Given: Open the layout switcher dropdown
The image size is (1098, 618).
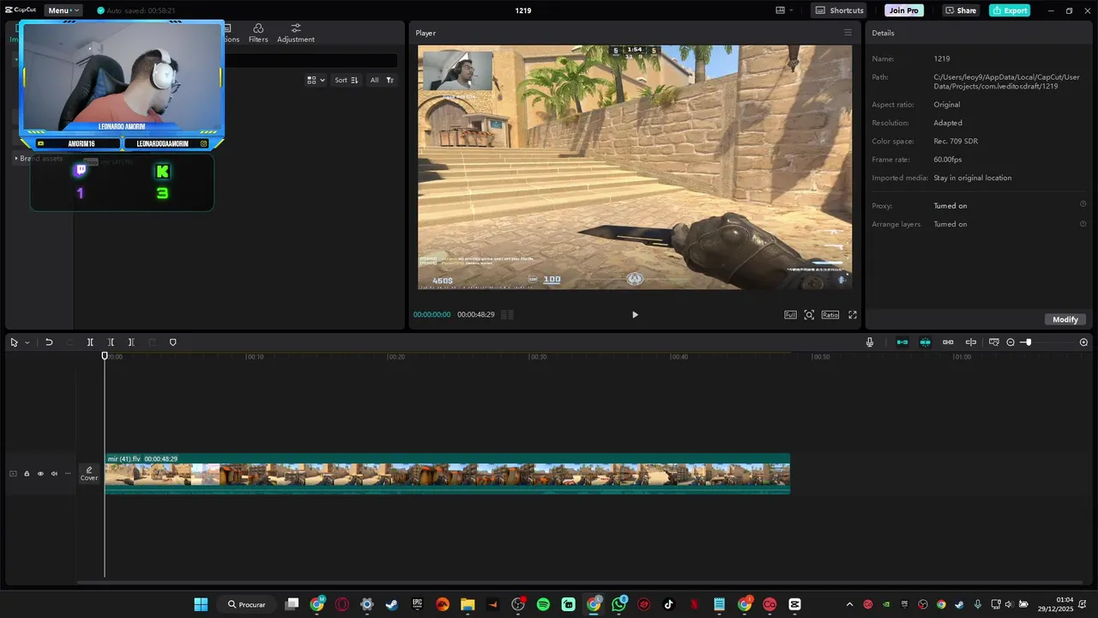Looking at the screenshot, I should point(784,10).
